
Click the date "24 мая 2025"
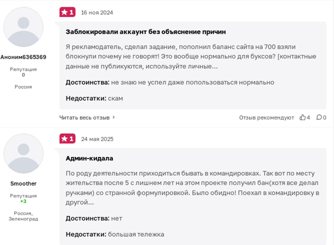point(97,139)
